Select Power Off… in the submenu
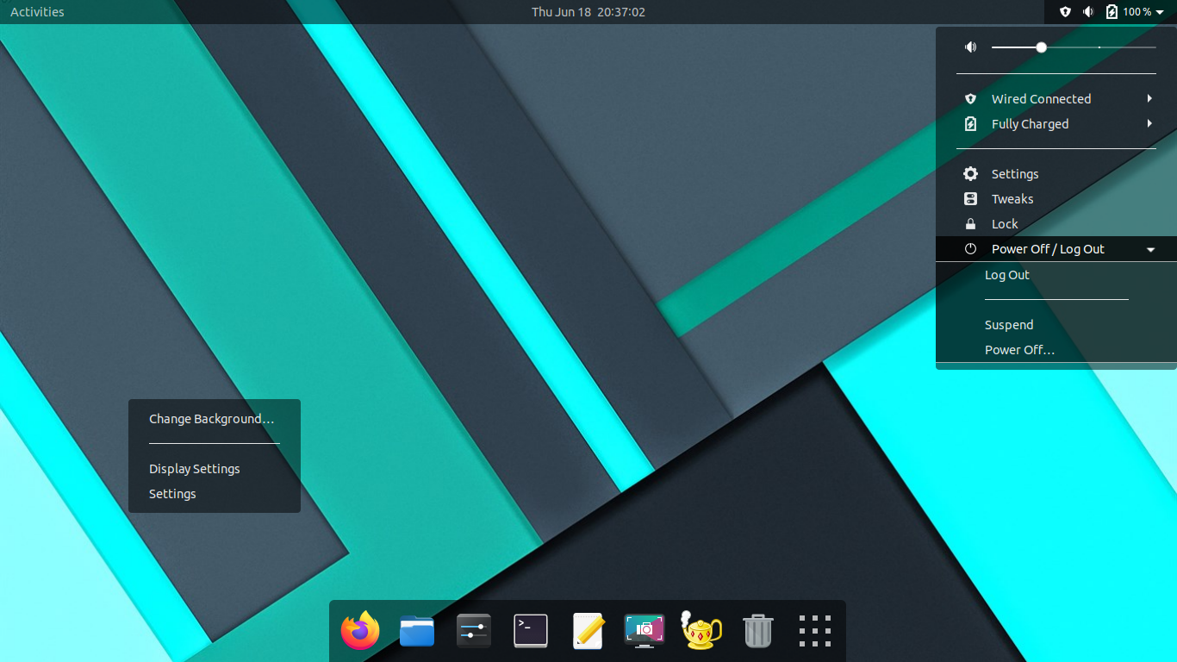This screenshot has width=1177, height=662. tap(1019, 350)
